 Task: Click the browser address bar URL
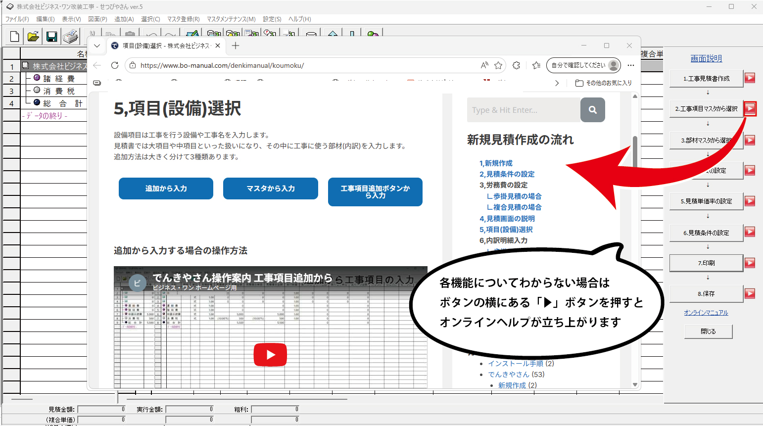(222, 65)
